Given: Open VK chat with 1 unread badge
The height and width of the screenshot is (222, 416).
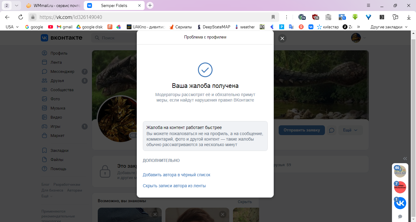Looking at the screenshot, I should pos(400,203).
